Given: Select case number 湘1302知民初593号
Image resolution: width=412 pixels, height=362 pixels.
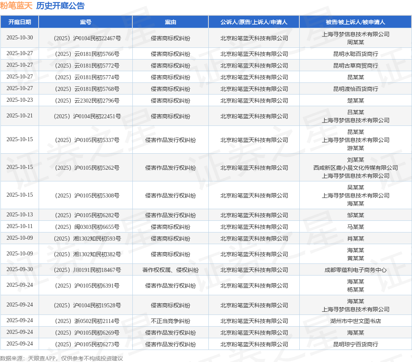Looking at the screenshot, I should 87,239.
